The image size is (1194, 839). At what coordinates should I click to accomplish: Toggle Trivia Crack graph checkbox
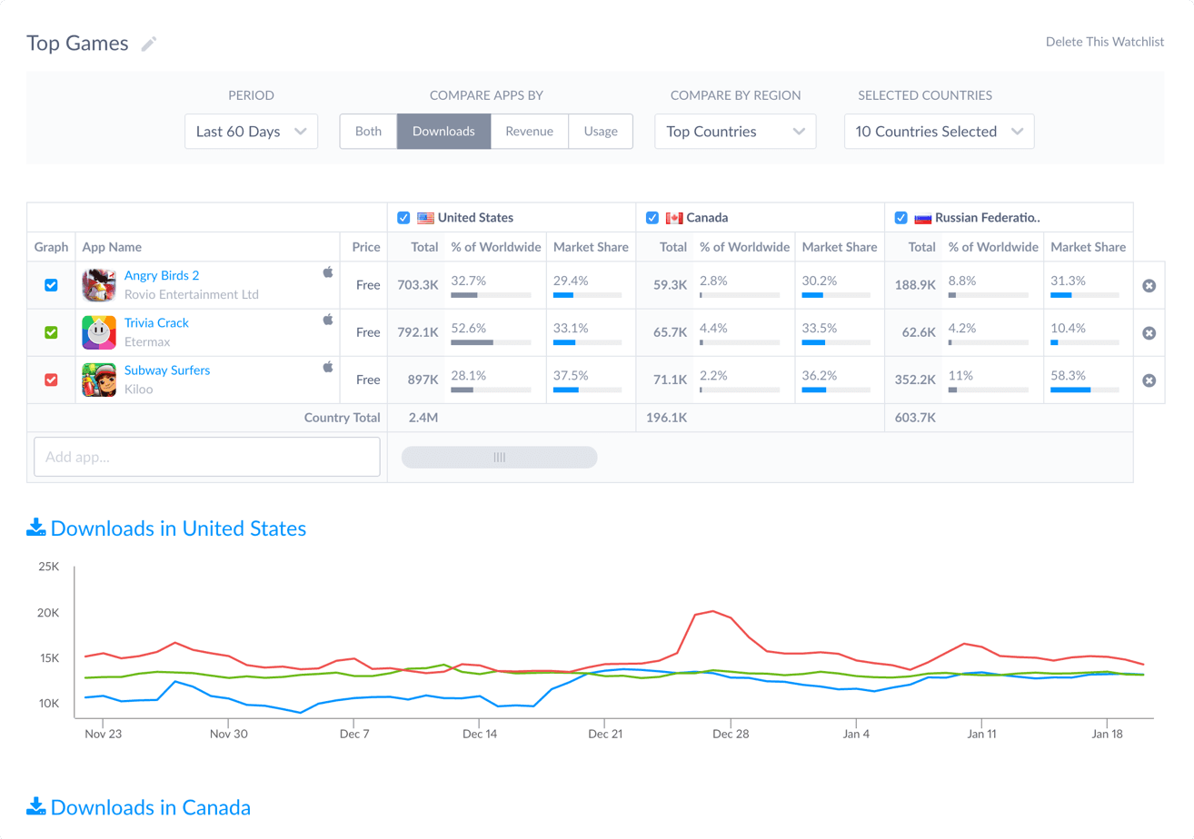point(52,332)
